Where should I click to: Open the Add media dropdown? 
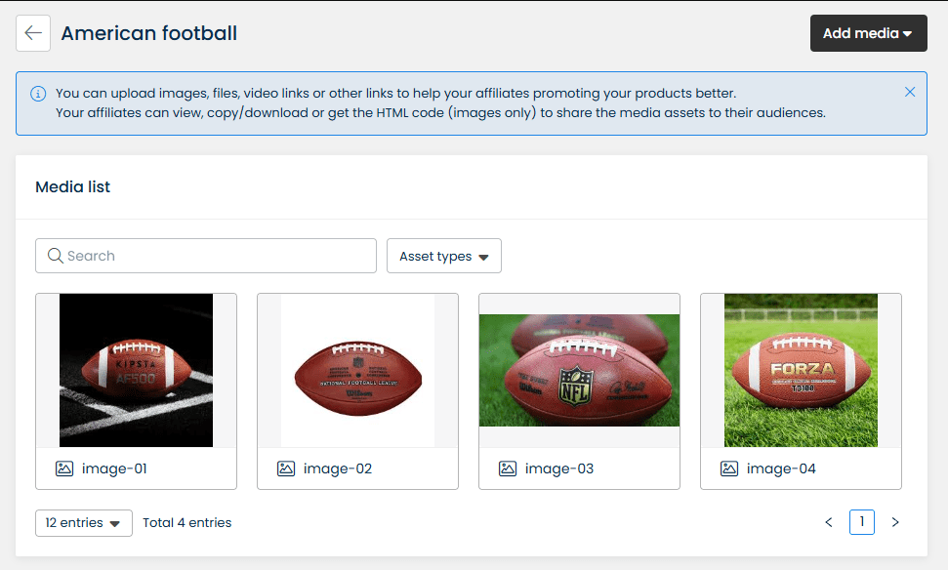click(868, 33)
